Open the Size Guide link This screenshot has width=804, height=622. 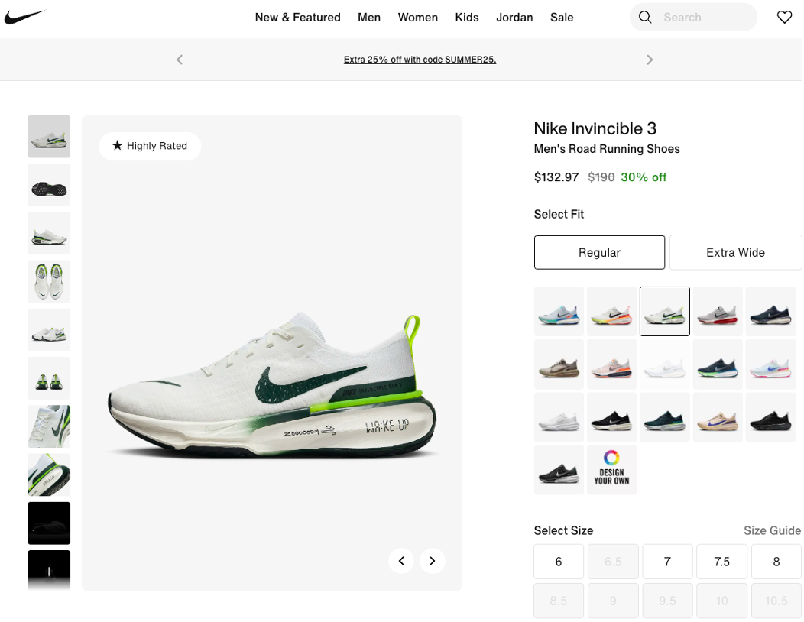coord(772,531)
